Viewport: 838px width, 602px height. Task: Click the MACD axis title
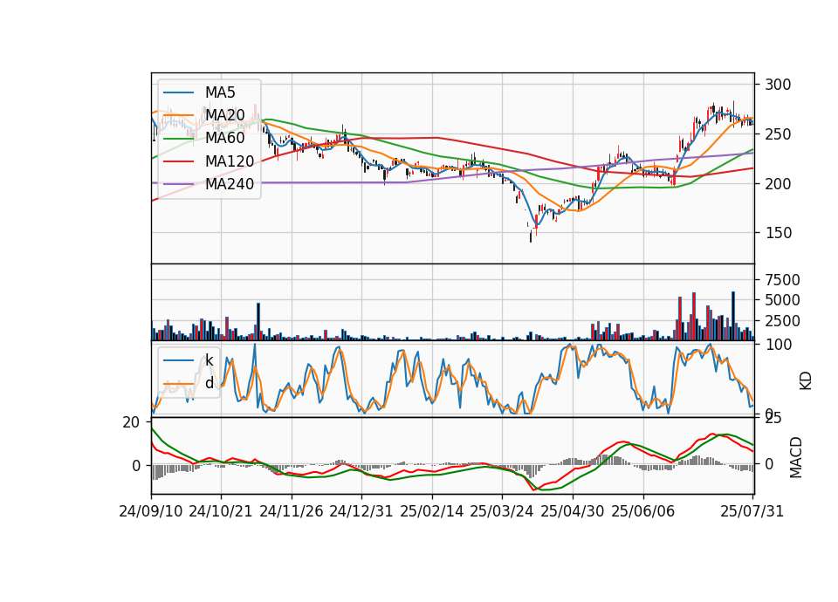point(796,457)
